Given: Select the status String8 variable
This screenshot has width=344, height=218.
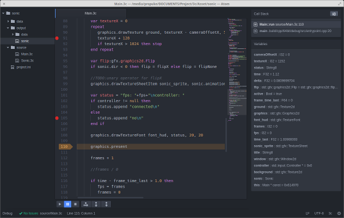Looking at the screenshot, I should [296, 68].
